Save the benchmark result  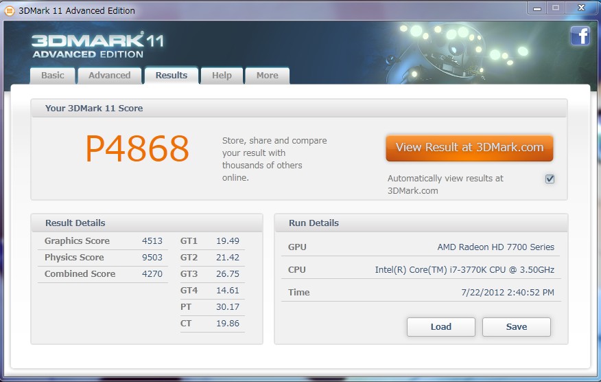(517, 327)
